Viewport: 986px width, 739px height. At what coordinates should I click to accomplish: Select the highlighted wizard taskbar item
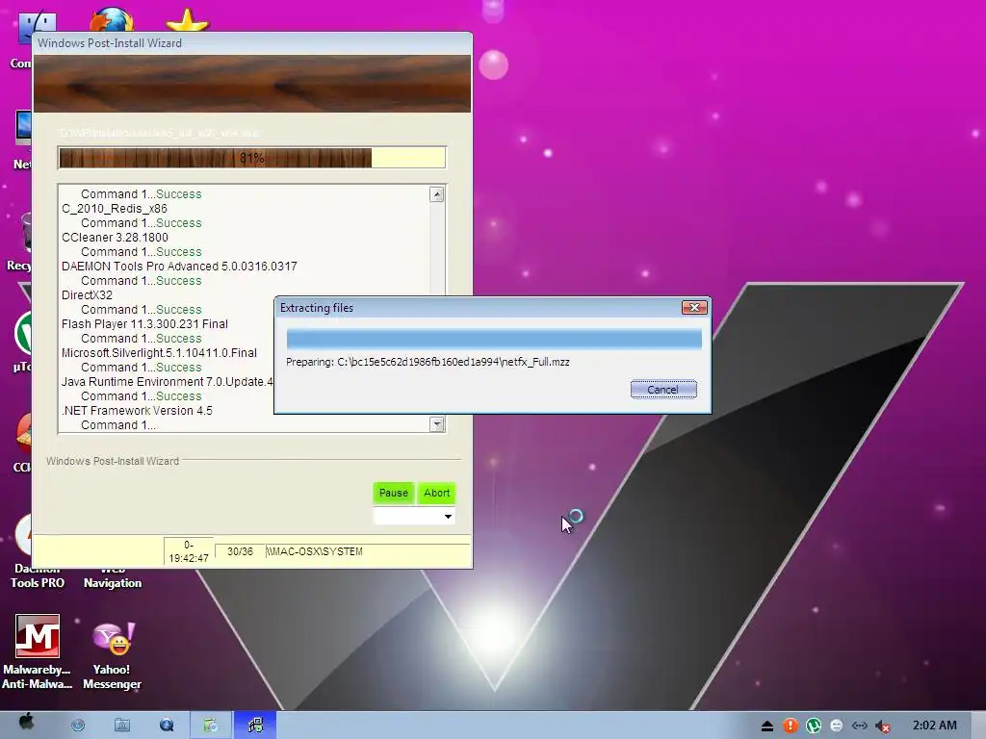(x=254, y=726)
